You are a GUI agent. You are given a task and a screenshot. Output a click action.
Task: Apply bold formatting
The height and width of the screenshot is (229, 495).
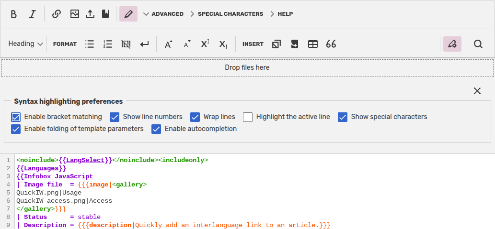[x=13, y=14]
